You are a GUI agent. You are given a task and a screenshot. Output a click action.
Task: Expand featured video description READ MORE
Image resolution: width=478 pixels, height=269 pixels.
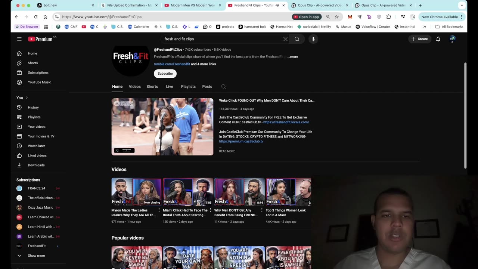click(x=227, y=151)
